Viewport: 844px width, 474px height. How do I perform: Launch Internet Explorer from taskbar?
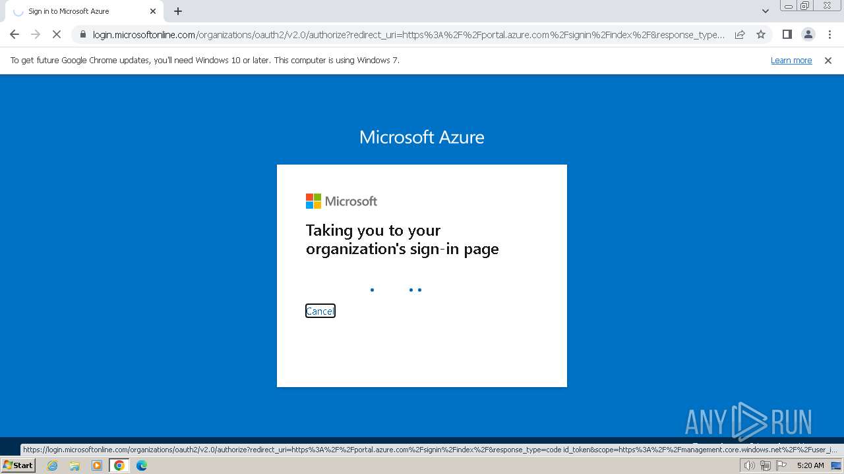point(53,465)
